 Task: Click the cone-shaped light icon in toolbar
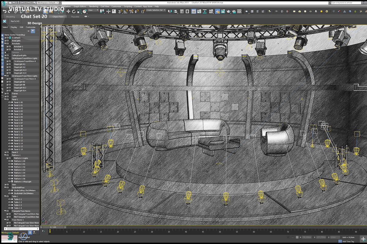click(316, 11)
